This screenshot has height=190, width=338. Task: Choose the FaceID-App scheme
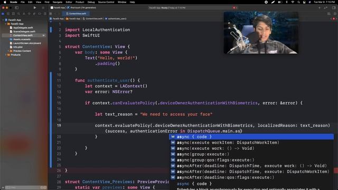coord(58,8)
